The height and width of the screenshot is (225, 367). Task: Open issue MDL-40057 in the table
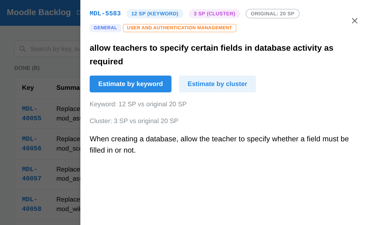(32, 174)
